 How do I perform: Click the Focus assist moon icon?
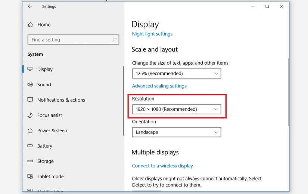30,115
